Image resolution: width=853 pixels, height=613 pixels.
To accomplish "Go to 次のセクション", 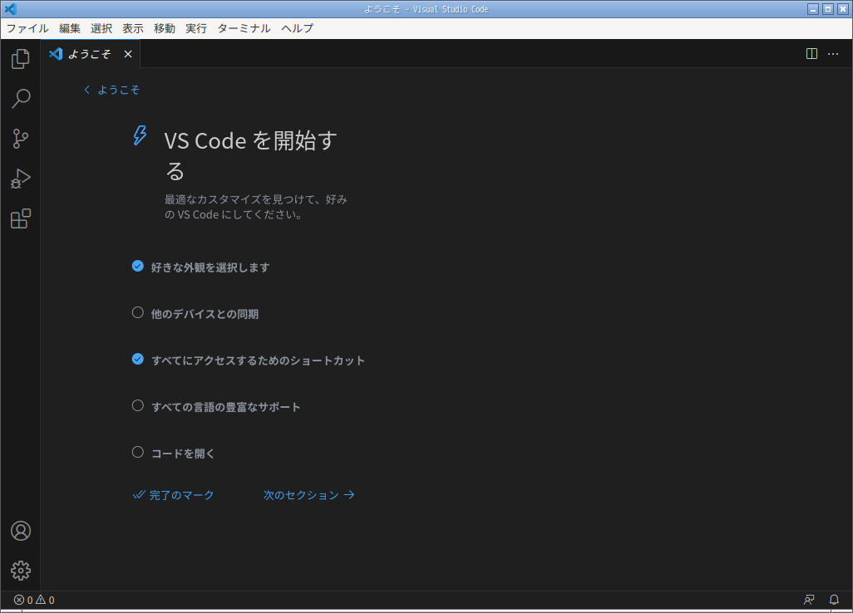I will (309, 495).
